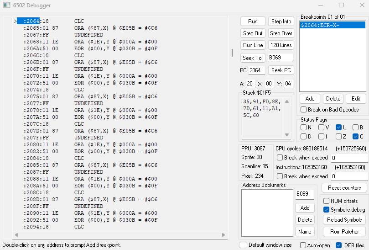Click Reset counters button

[344, 188]
